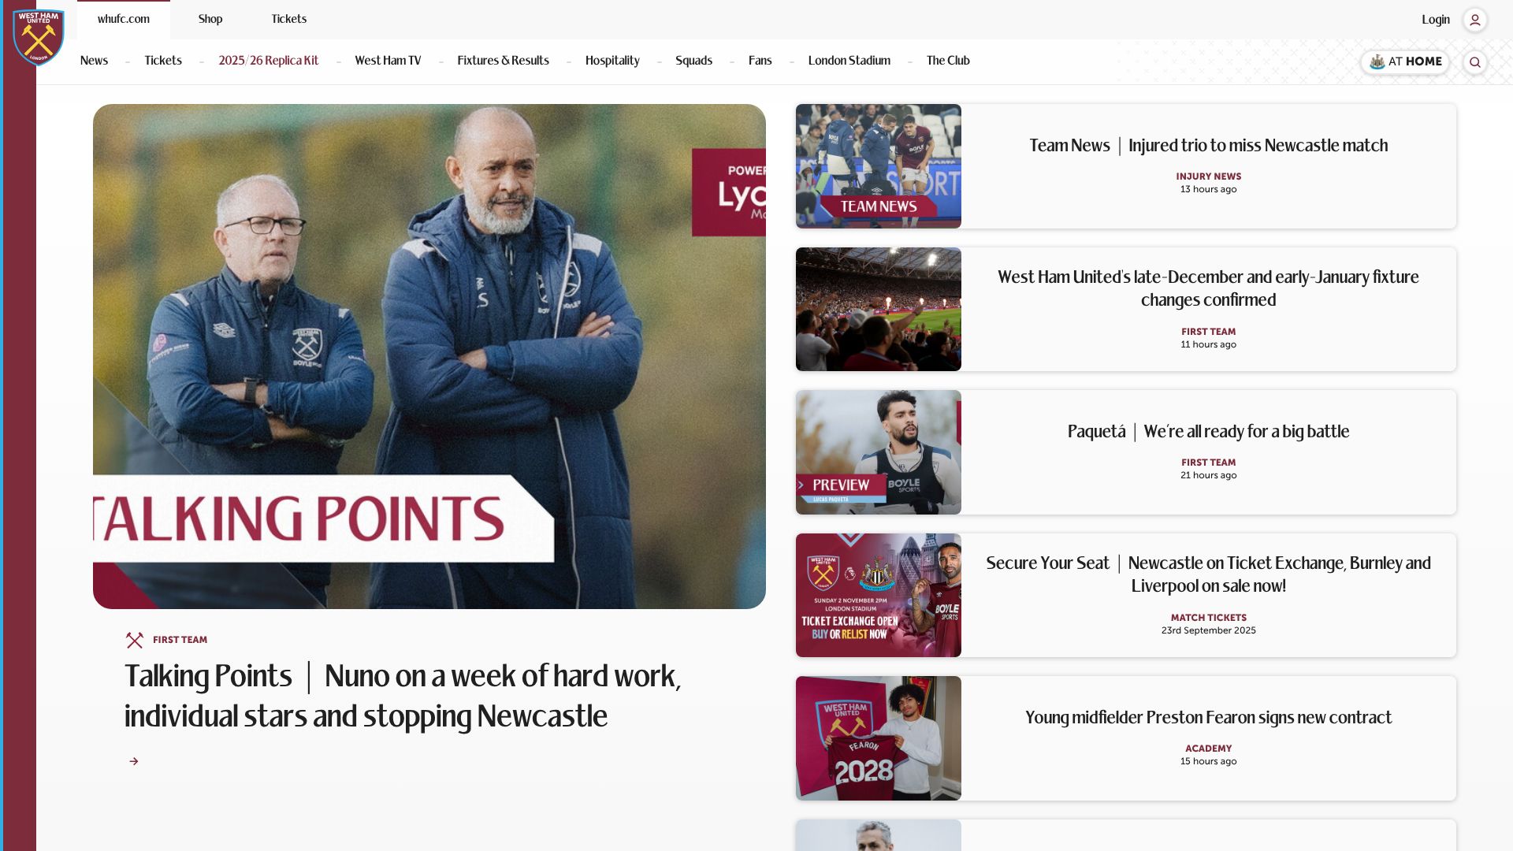The image size is (1513, 851).
Task: Open the search magnifier icon
Action: [1475, 62]
